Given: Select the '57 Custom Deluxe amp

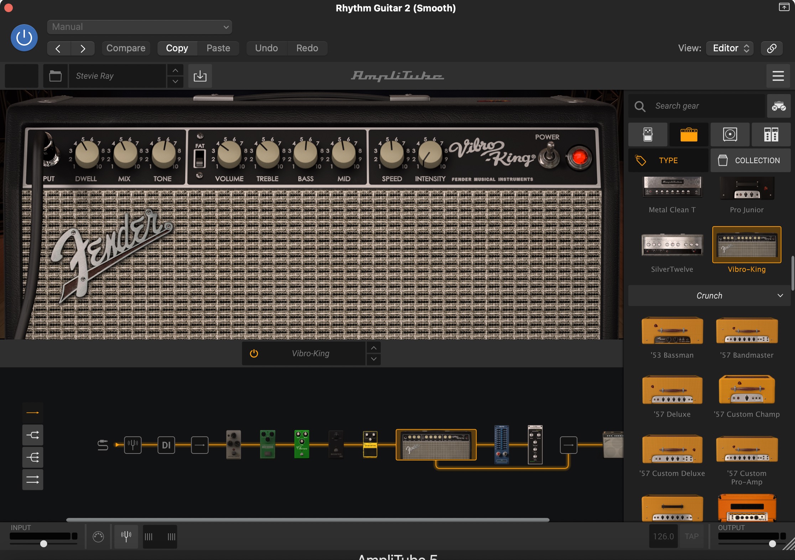Looking at the screenshot, I should click(672, 456).
